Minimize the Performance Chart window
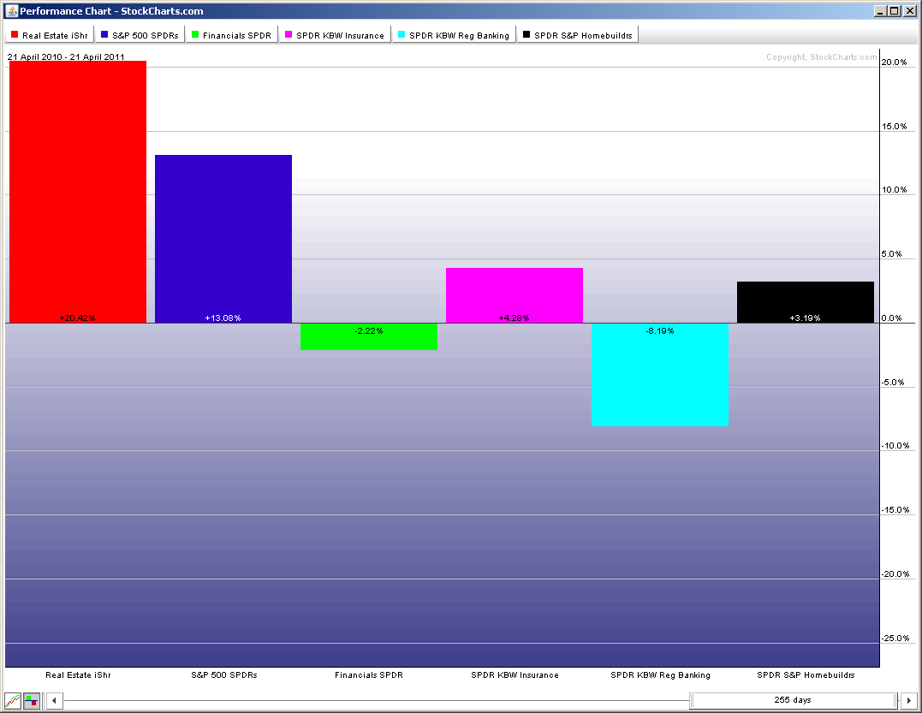 880,10
